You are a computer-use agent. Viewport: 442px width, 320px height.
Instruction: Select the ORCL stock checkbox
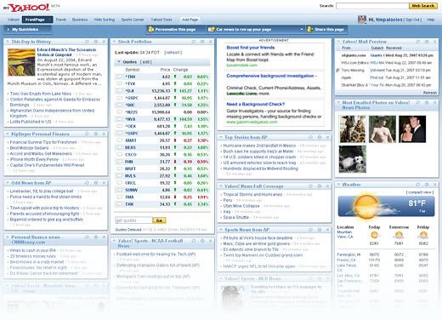pyautogui.click(x=119, y=183)
